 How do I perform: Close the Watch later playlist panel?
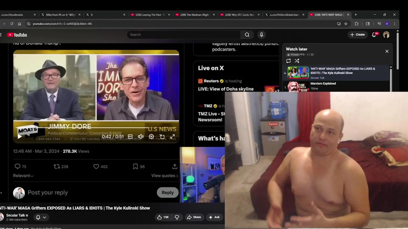[387, 51]
